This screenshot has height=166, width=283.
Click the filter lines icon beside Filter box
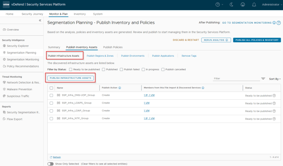[x=263, y=78]
